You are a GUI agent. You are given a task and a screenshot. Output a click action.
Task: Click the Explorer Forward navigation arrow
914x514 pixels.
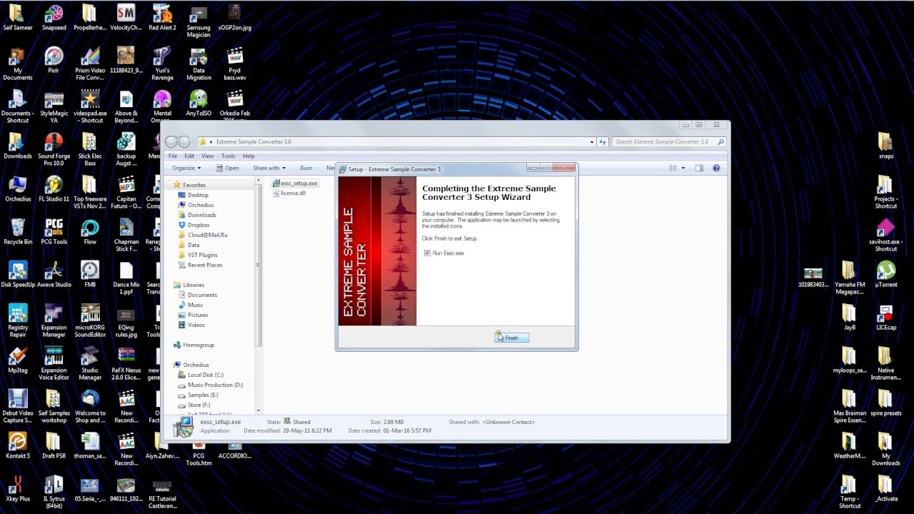point(184,141)
